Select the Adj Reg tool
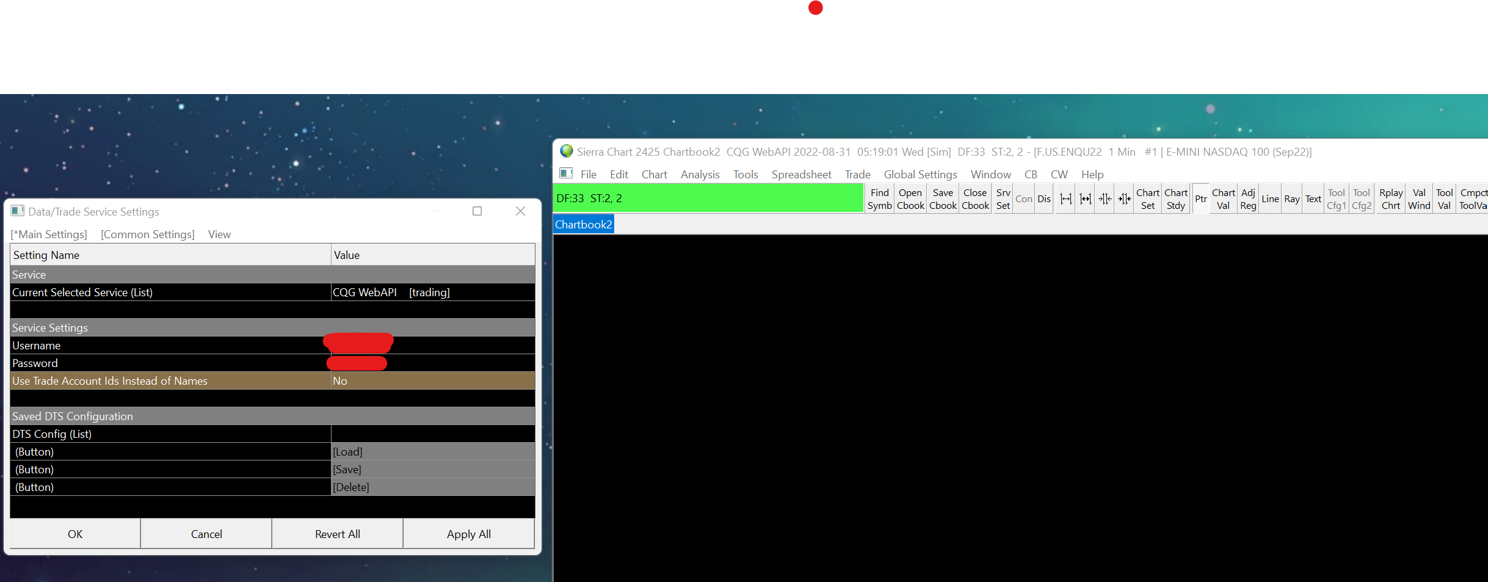1488x582 pixels. pos(1249,199)
